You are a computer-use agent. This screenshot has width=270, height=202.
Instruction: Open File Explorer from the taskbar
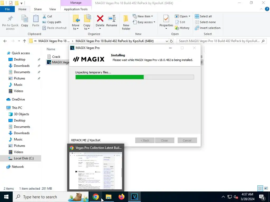click(x=108, y=197)
